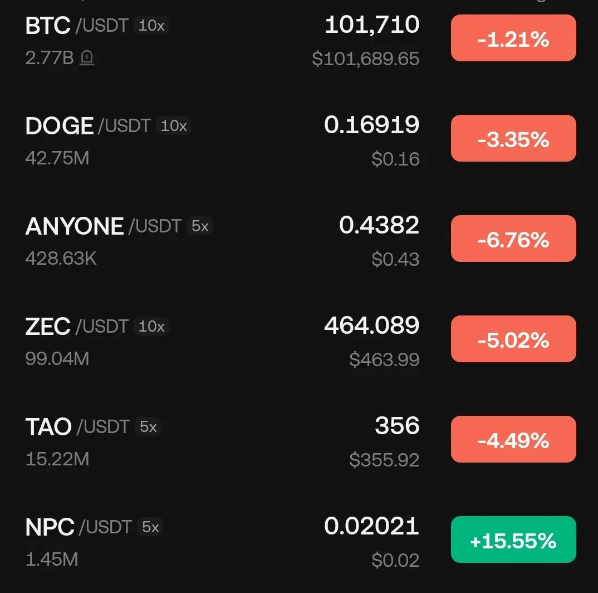Toggle the ANYONE -6.76% change badge

point(513,239)
